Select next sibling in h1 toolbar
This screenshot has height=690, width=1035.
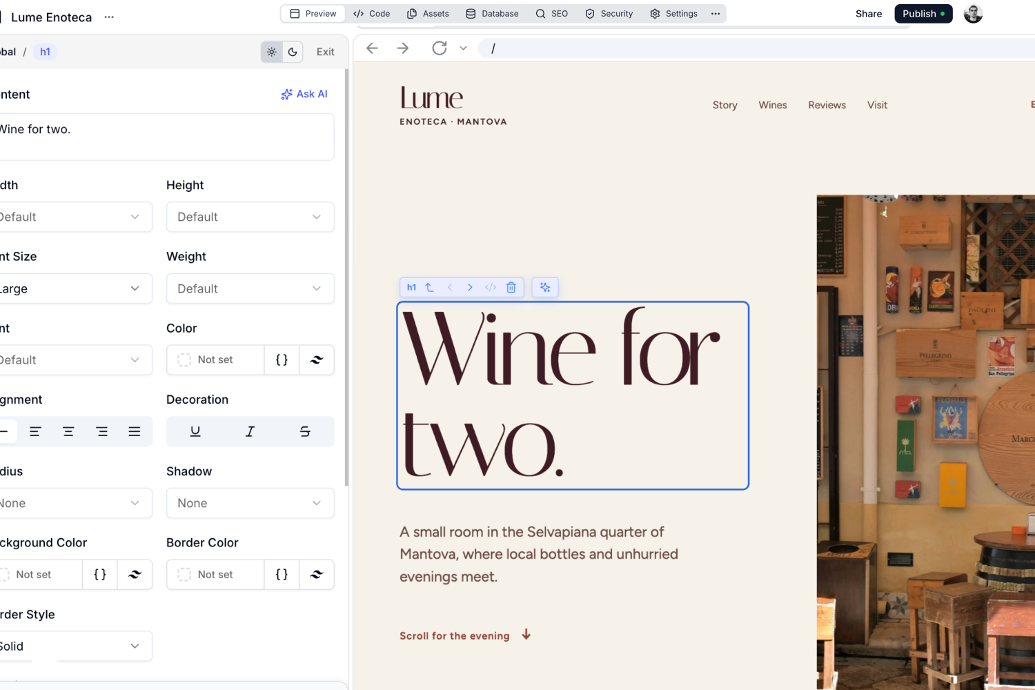(x=470, y=288)
